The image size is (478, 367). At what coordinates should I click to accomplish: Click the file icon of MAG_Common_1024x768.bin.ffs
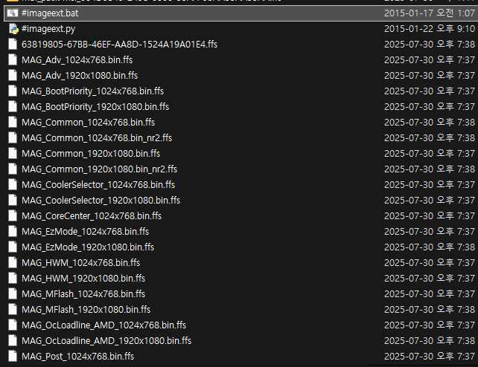pyautogui.click(x=13, y=123)
